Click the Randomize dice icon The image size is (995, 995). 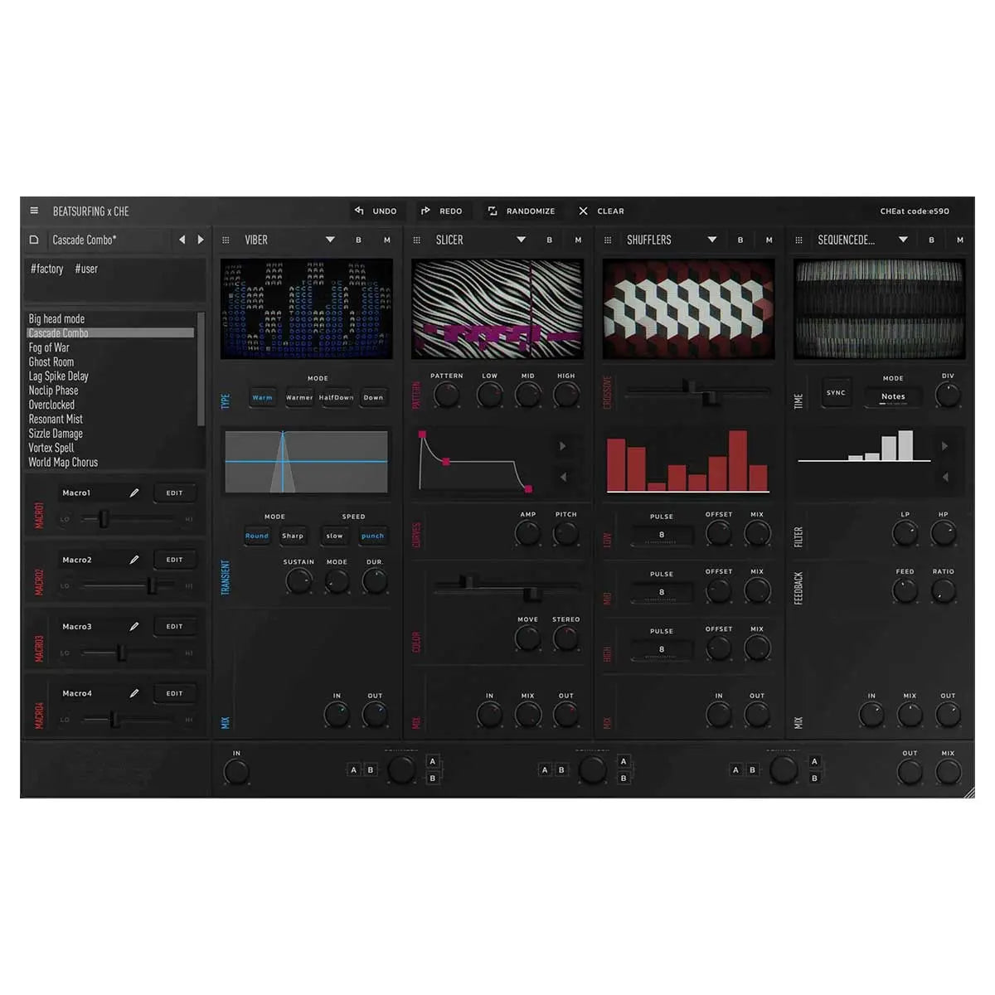[492, 211]
